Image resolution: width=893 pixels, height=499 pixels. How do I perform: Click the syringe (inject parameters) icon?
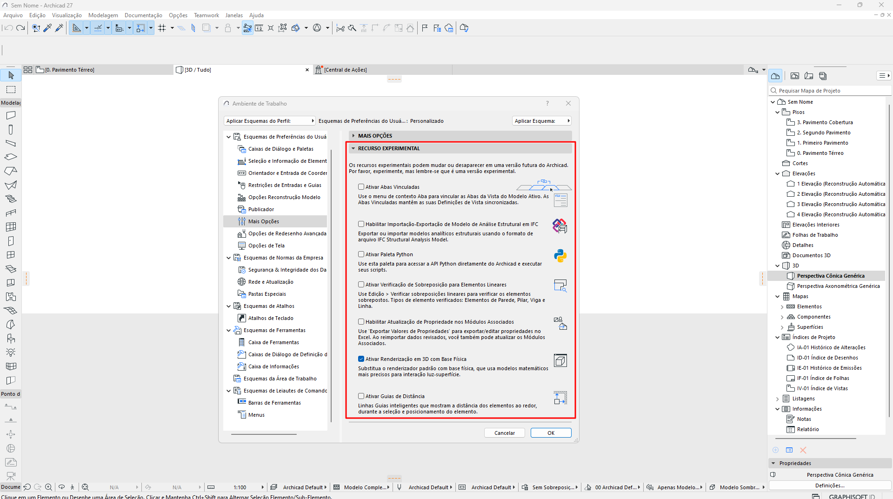tap(59, 28)
